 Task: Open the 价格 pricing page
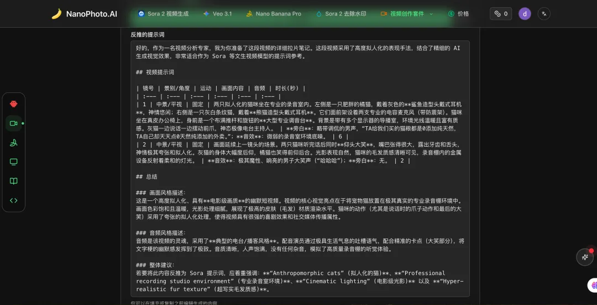[x=458, y=14]
